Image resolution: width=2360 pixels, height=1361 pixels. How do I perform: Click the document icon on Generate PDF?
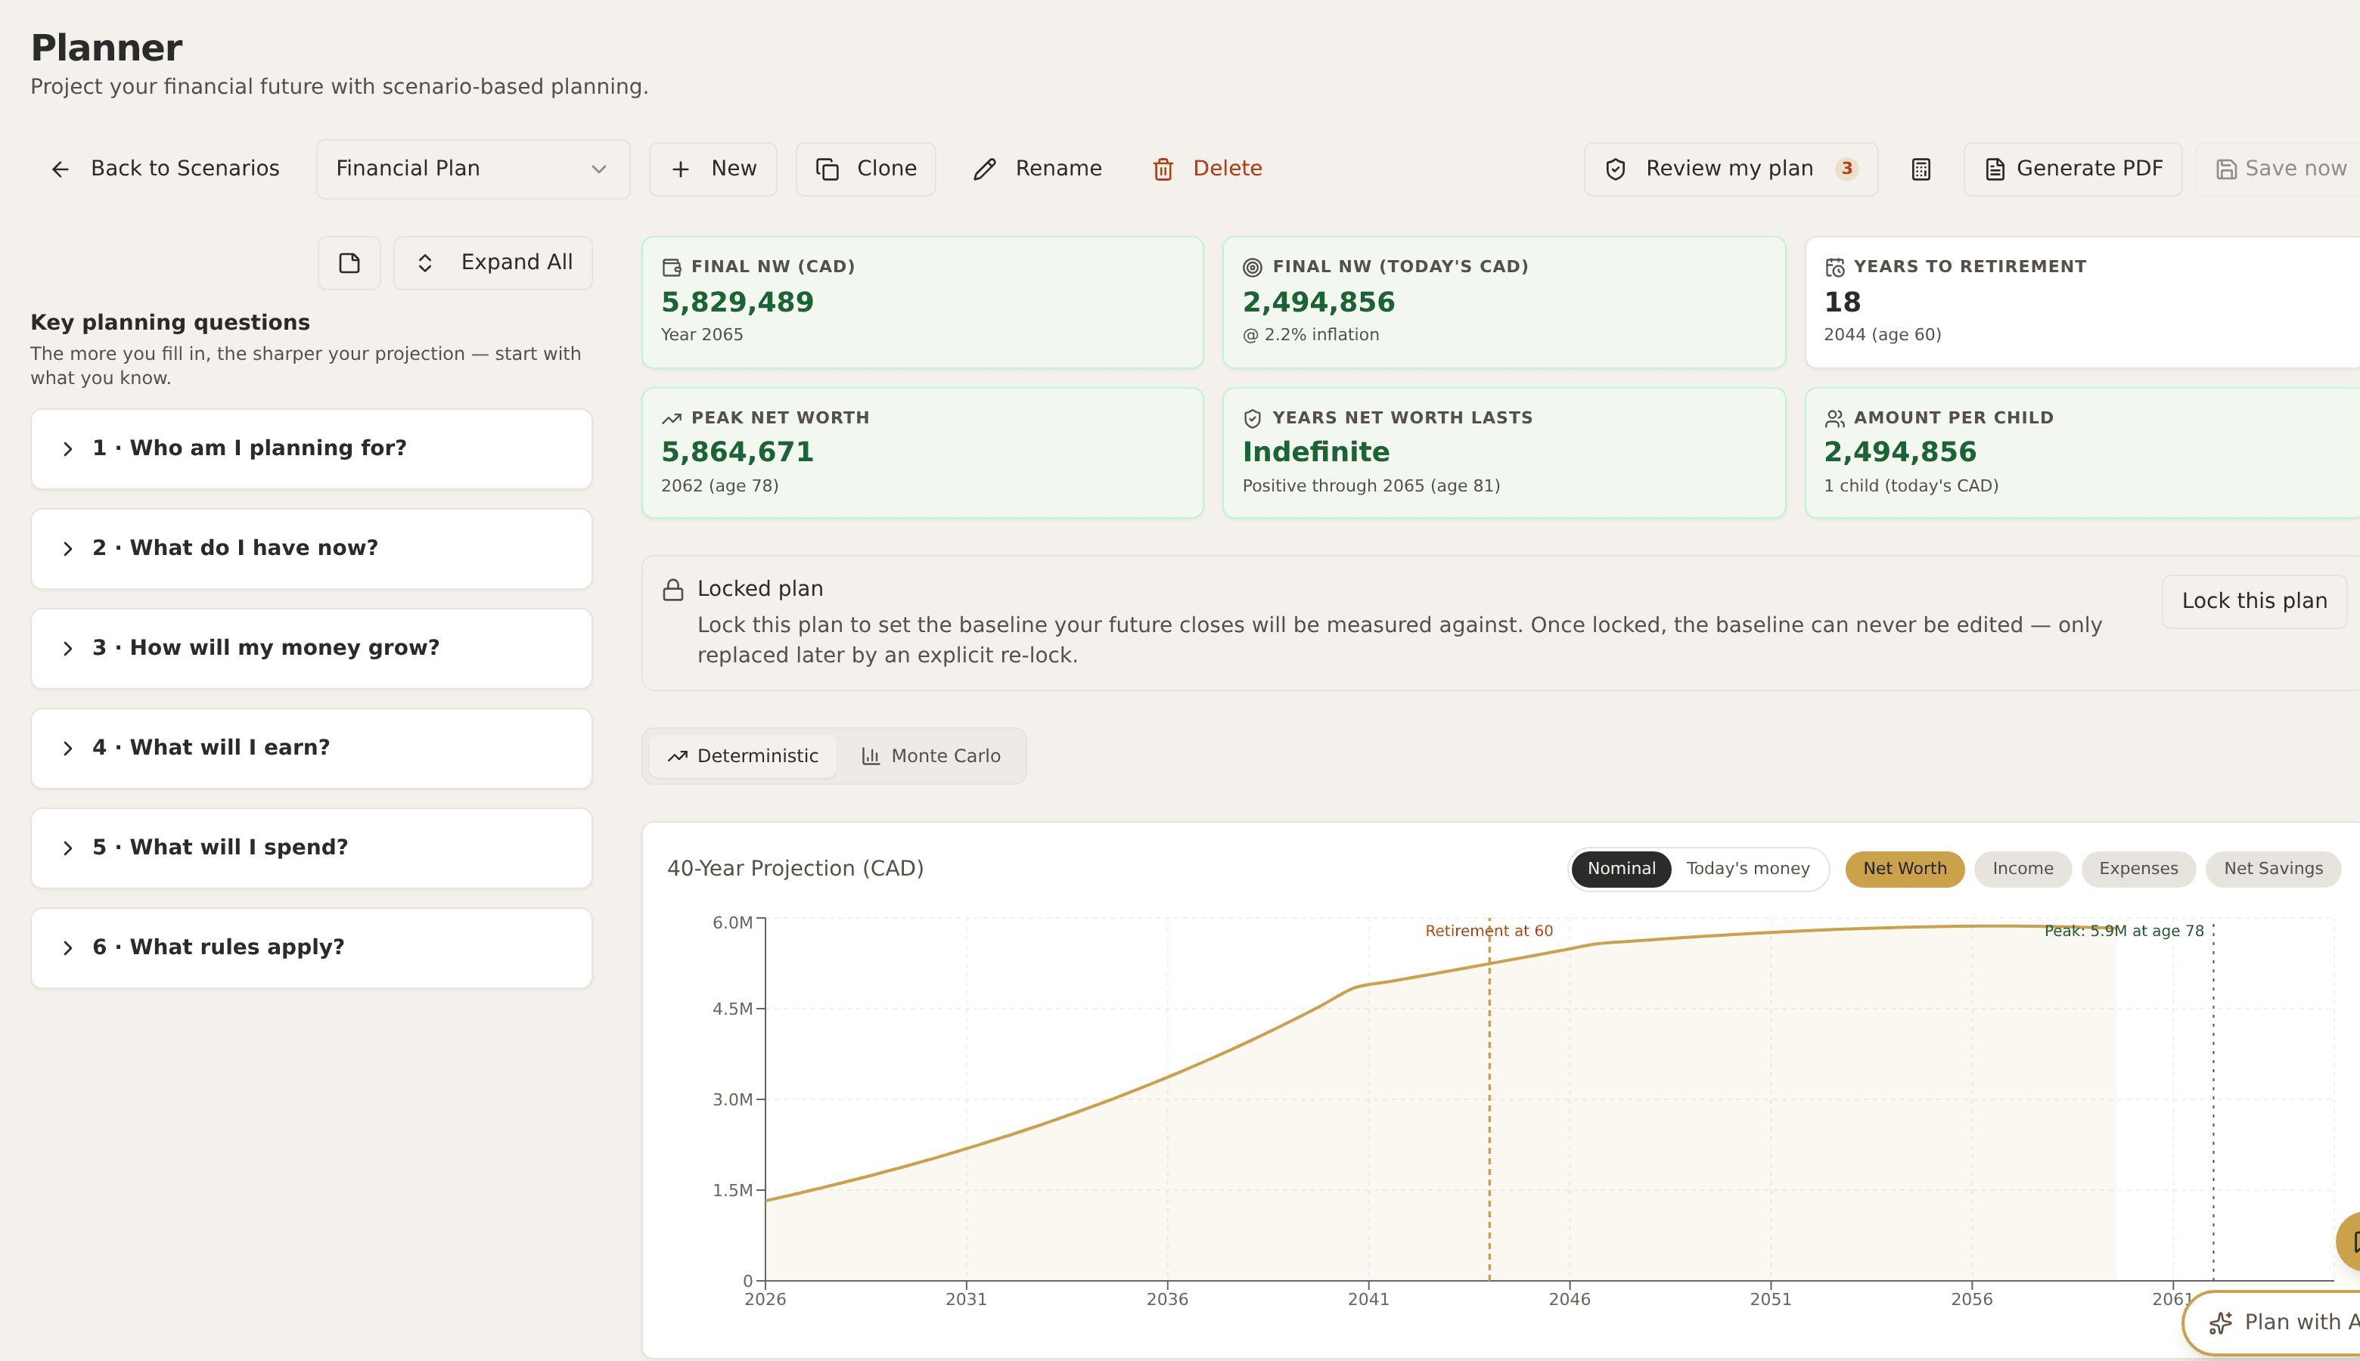point(1995,169)
